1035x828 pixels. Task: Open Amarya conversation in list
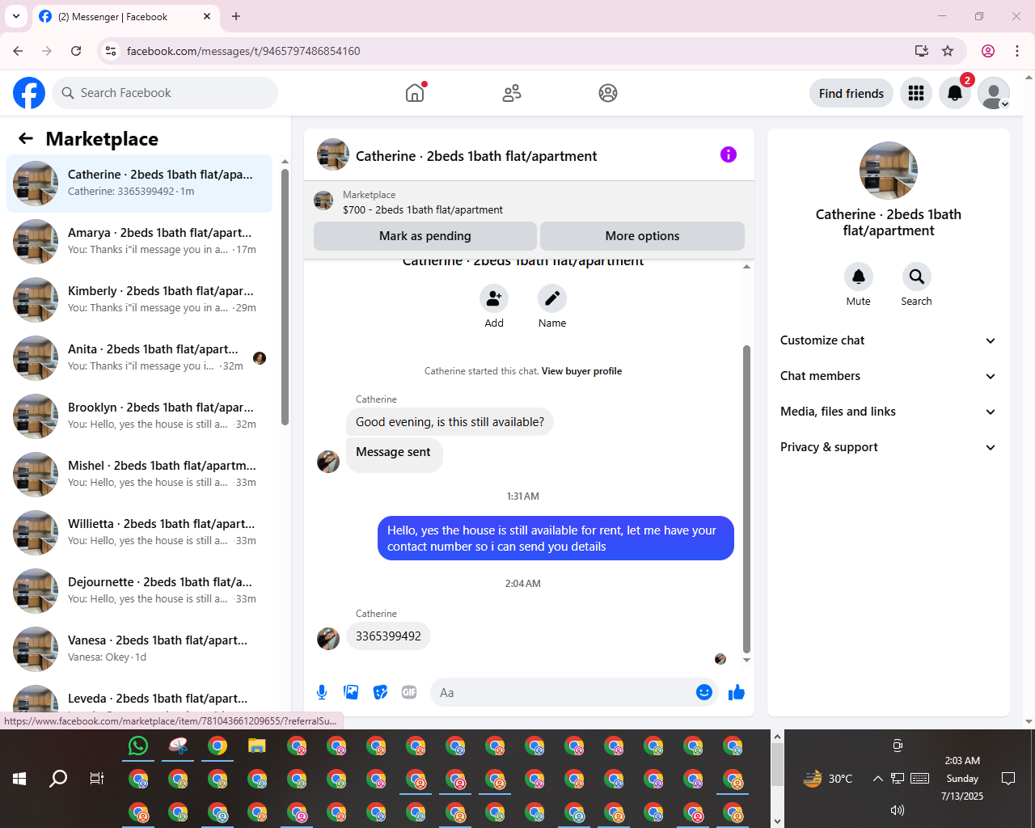coord(139,242)
